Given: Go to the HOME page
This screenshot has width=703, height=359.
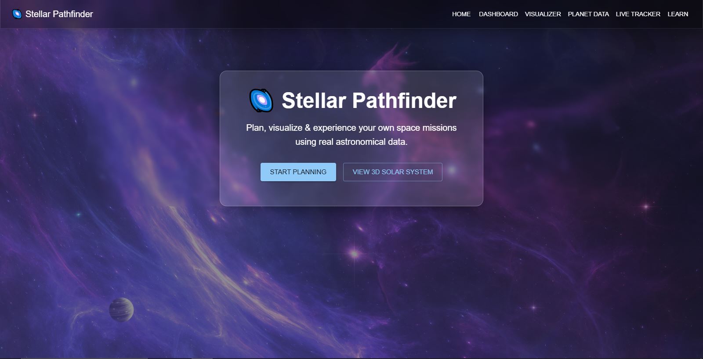Looking at the screenshot, I should pyautogui.click(x=461, y=14).
